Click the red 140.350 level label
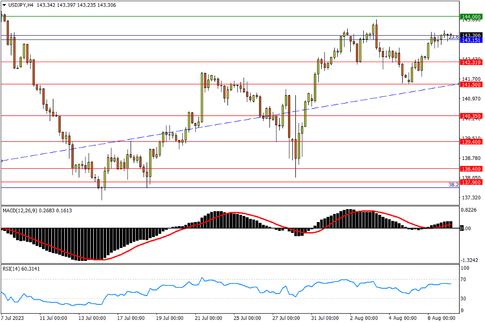The width and height of the screenshot is (485, 323). 471,116
